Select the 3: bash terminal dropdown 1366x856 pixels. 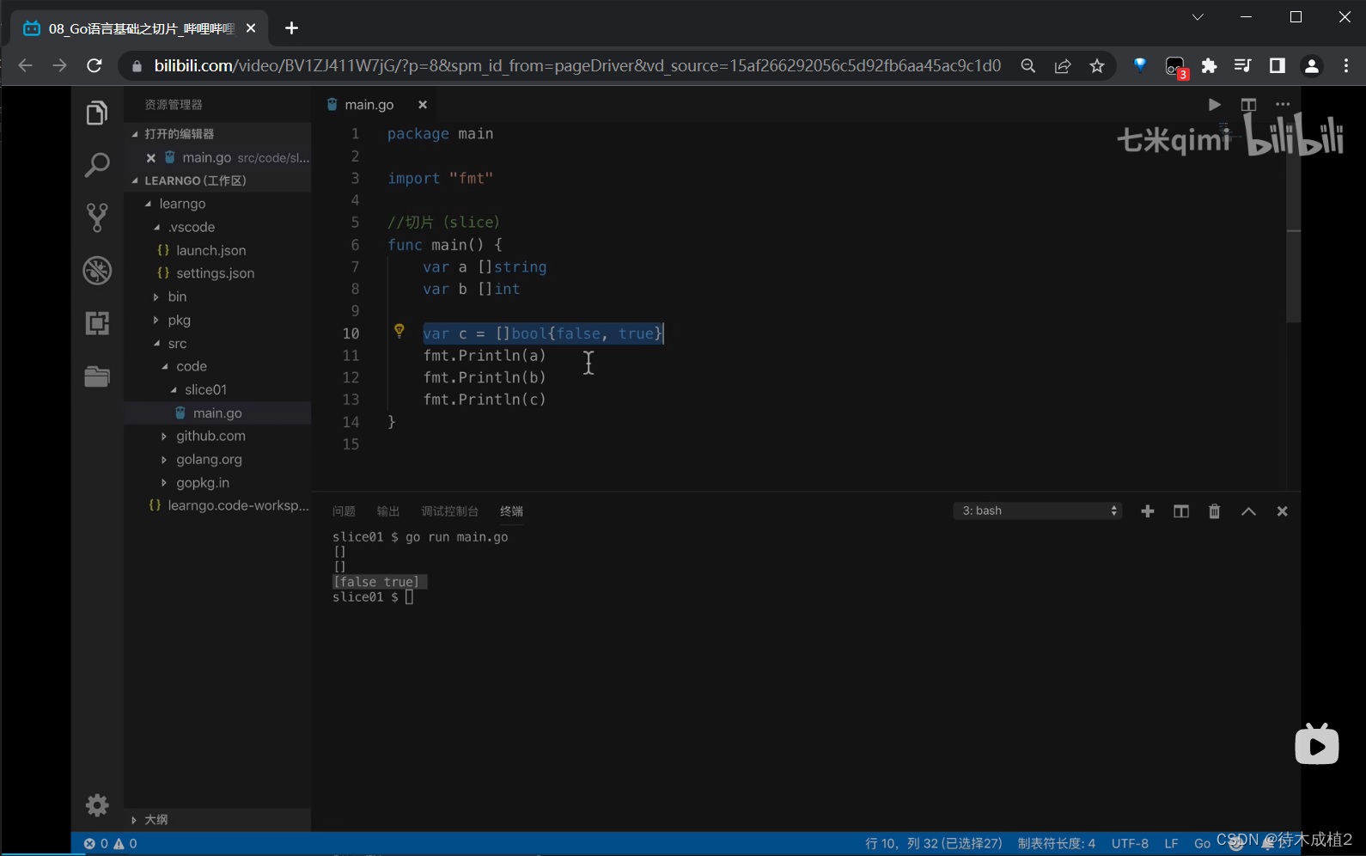click(1038, 511)
